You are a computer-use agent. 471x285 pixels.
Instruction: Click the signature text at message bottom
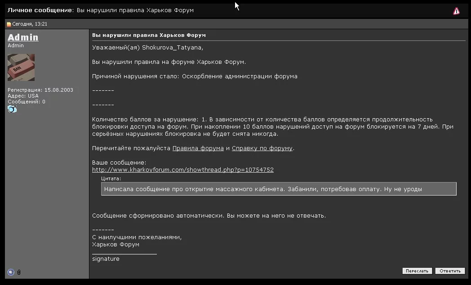point(106,259)
